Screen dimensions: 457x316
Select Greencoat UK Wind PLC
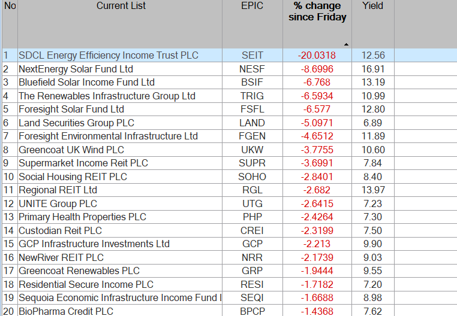pyautogui.click(x=71, y=150)
